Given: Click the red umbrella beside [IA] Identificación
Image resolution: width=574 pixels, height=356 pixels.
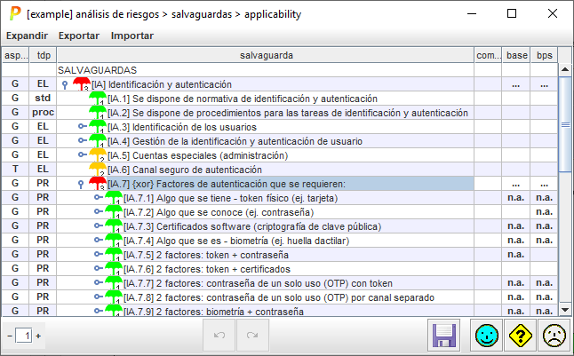Looking at the screenshot, I should click(81, 83).
